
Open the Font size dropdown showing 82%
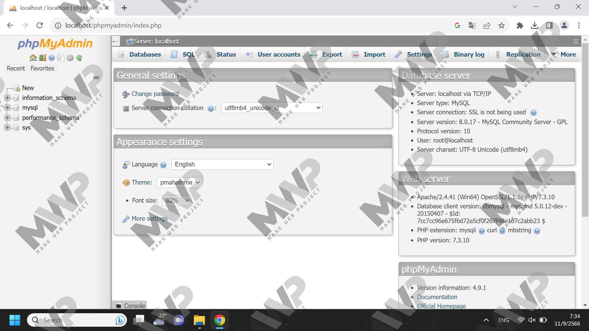tap(177, 200)
